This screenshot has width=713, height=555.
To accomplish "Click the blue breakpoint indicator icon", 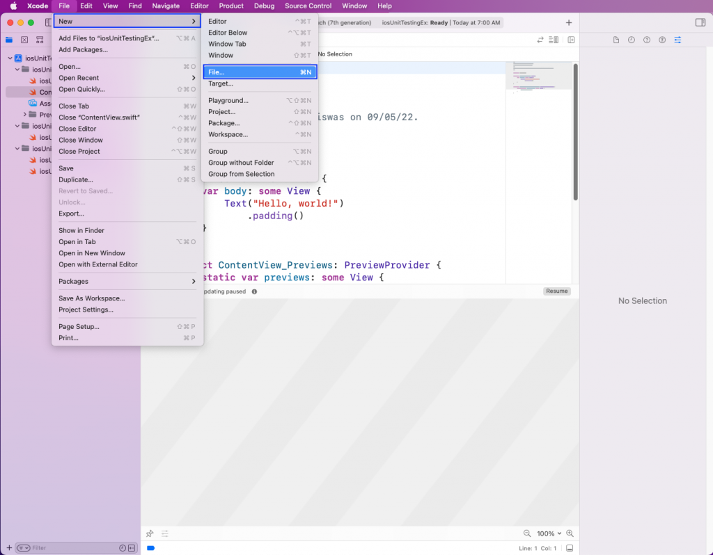I will pos(151,548).
